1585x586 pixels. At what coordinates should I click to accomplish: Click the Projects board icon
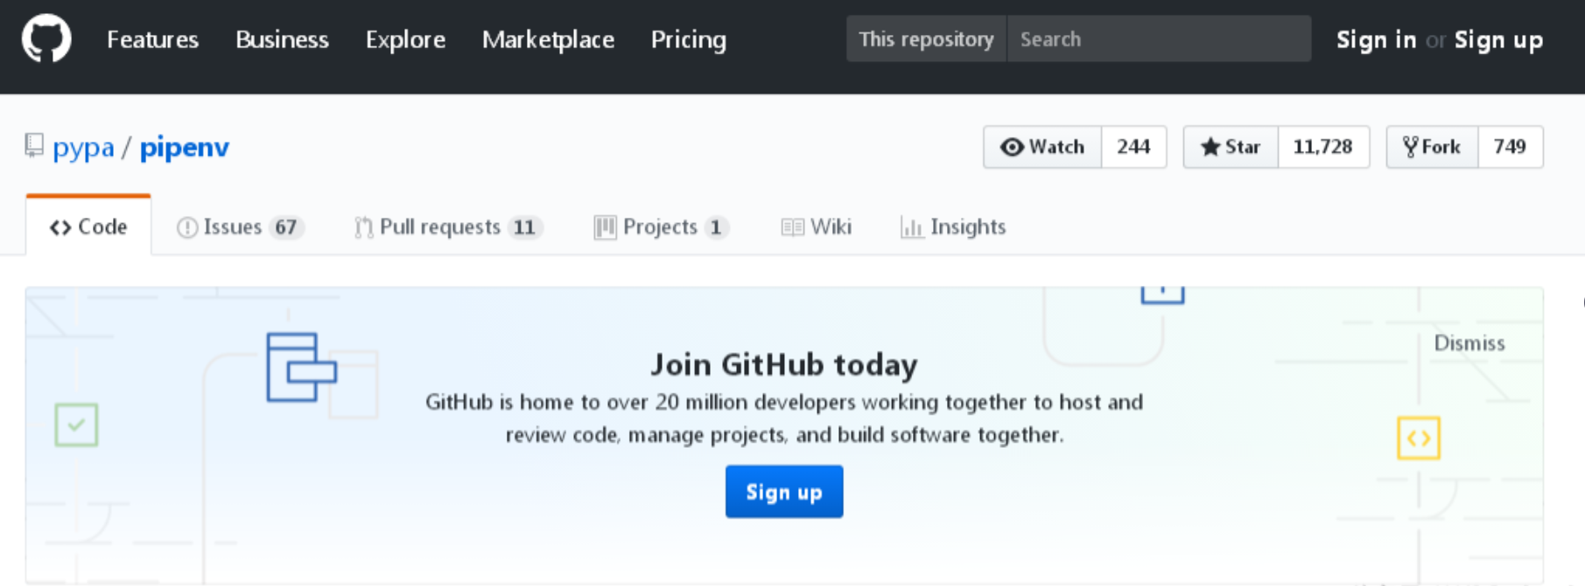pyautogui.click(x=605, y=227)
